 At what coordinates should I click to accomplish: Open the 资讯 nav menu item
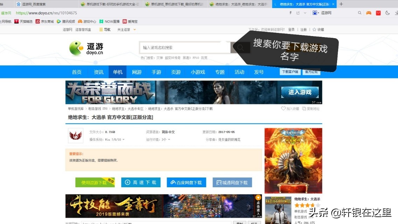pyautogui.click(x=98, y=72)
